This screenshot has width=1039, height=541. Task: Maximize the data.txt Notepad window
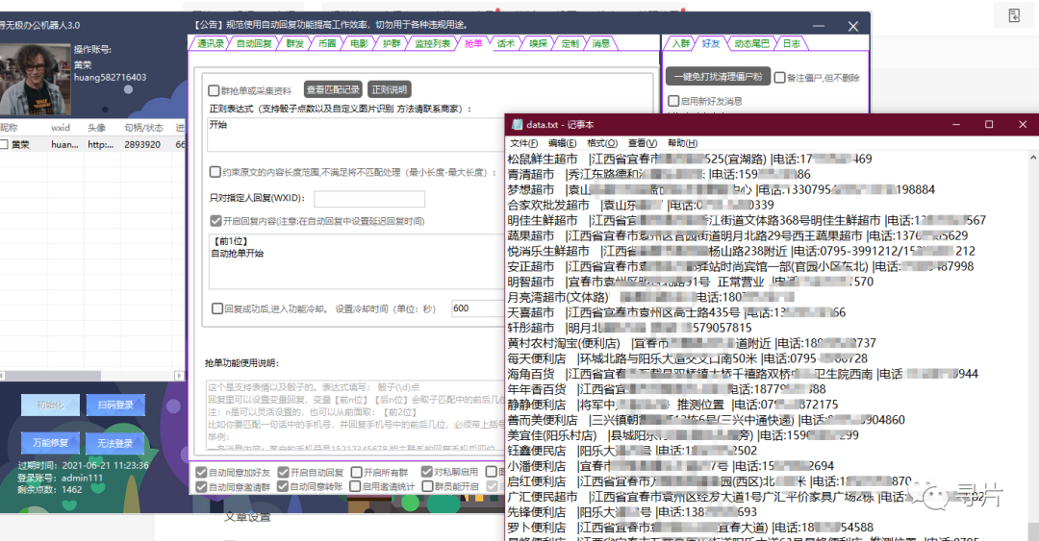point(989,125)
